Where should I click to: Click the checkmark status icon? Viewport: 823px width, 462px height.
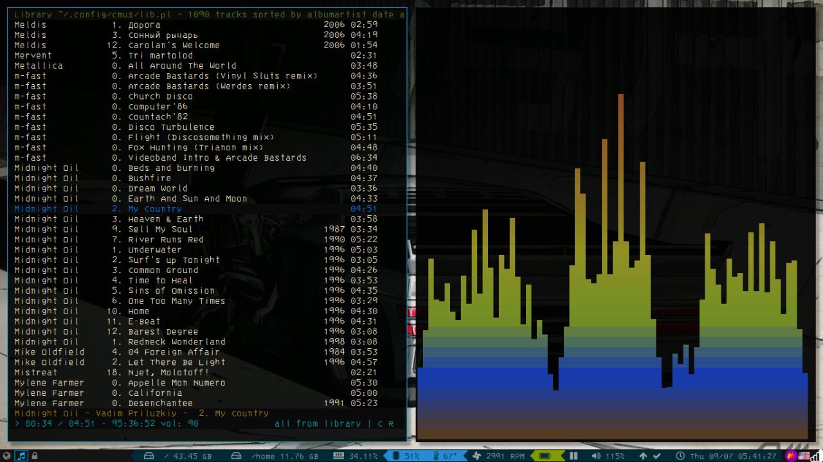click(x=657, y=456)
